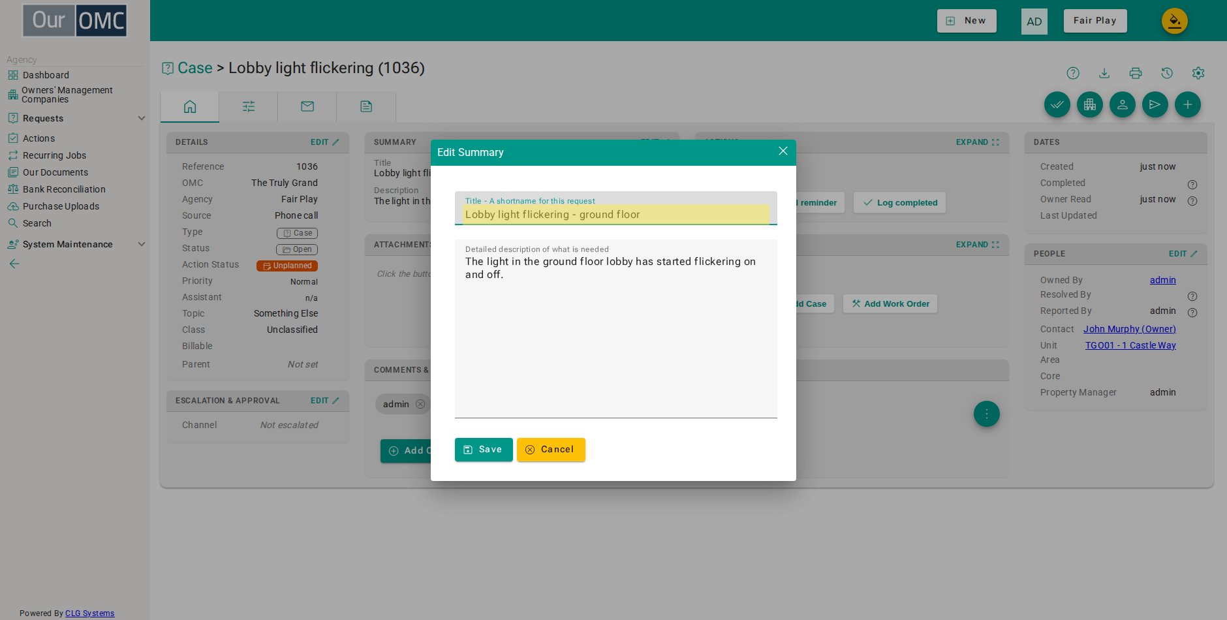The image size is (1227, 620).
Task: Click the history clock icon
Action: pyautogui.click(x=1167, y=73)
